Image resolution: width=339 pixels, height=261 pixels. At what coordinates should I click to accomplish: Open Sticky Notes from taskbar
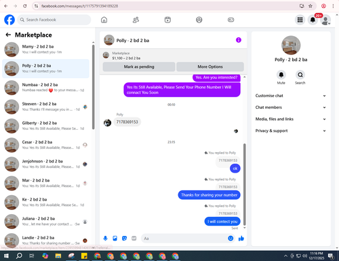tap(84, 256)
